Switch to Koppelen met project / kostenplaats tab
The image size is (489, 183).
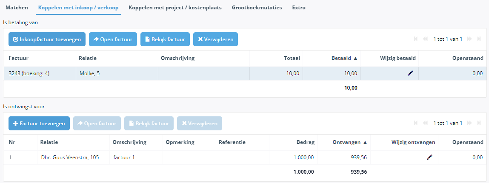pos(175,8)
